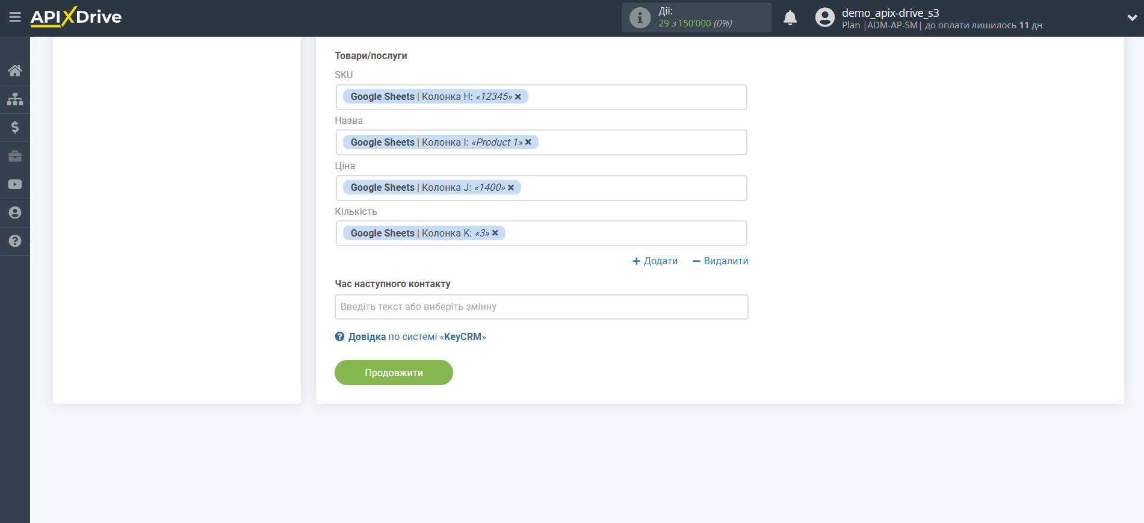Click the demo_apix-drive_s3 account name
This screenshot has height=523, width=1144.
click(x=890, y=13)
